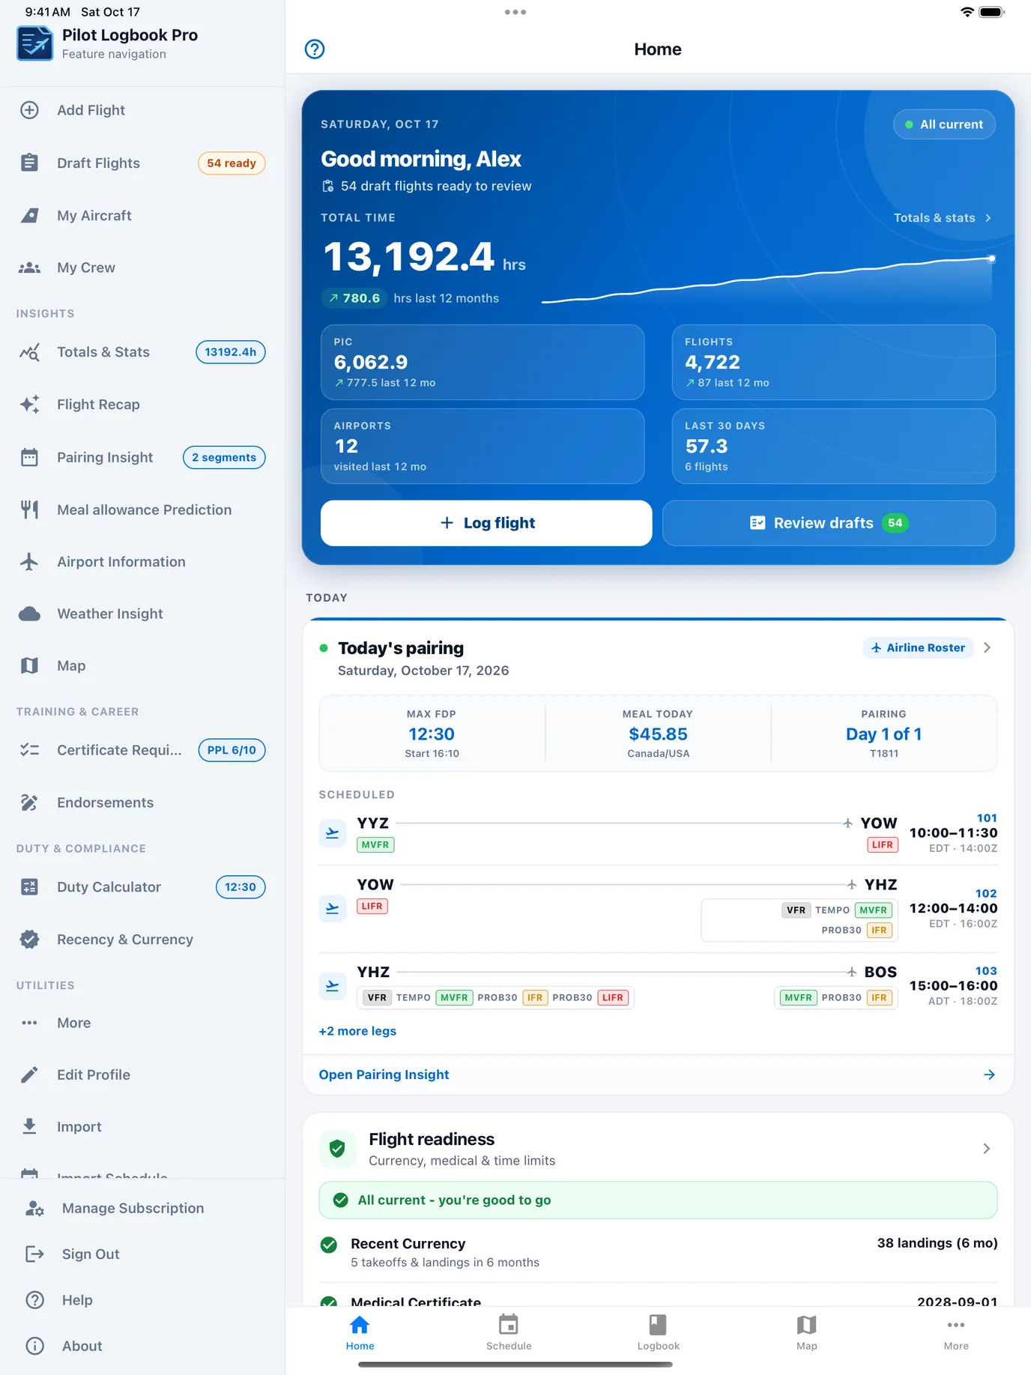
Task: Select the My Aircraft icon
Action: pos(29,216)
